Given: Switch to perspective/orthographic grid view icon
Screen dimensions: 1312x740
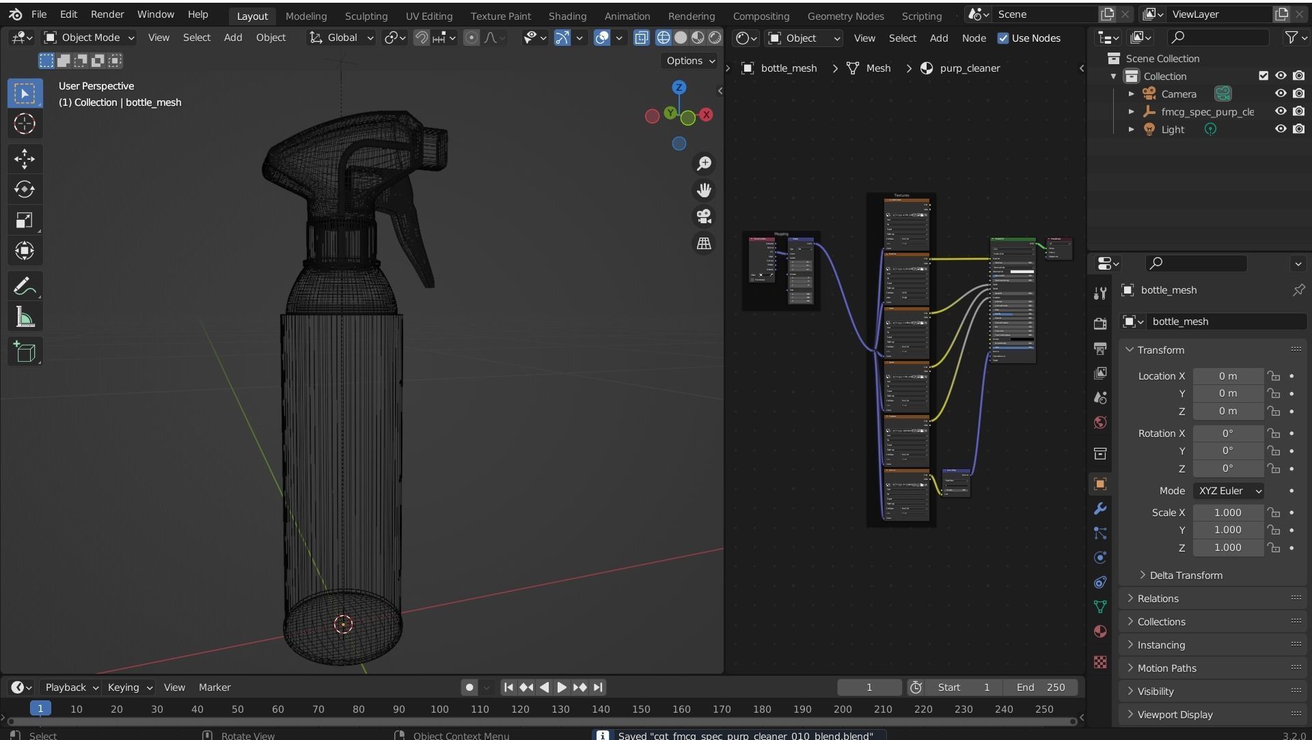Looking at the screenshot, I should (704, 243).
